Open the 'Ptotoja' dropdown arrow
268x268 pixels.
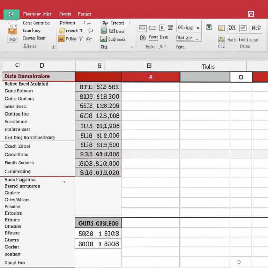coord(84,23)
